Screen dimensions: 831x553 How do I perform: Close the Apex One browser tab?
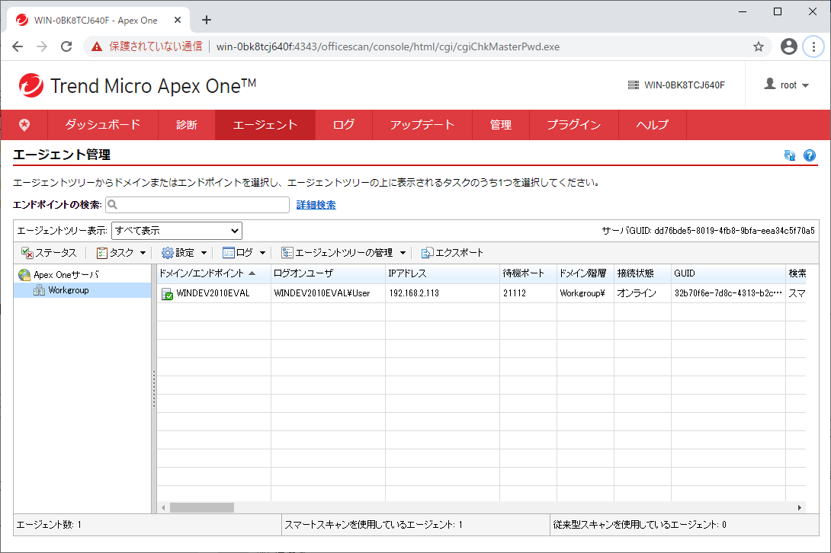[178, 20]
